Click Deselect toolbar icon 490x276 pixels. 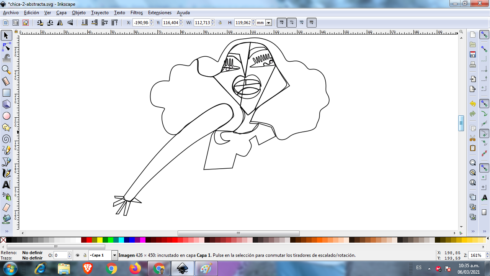pos(26,23)
